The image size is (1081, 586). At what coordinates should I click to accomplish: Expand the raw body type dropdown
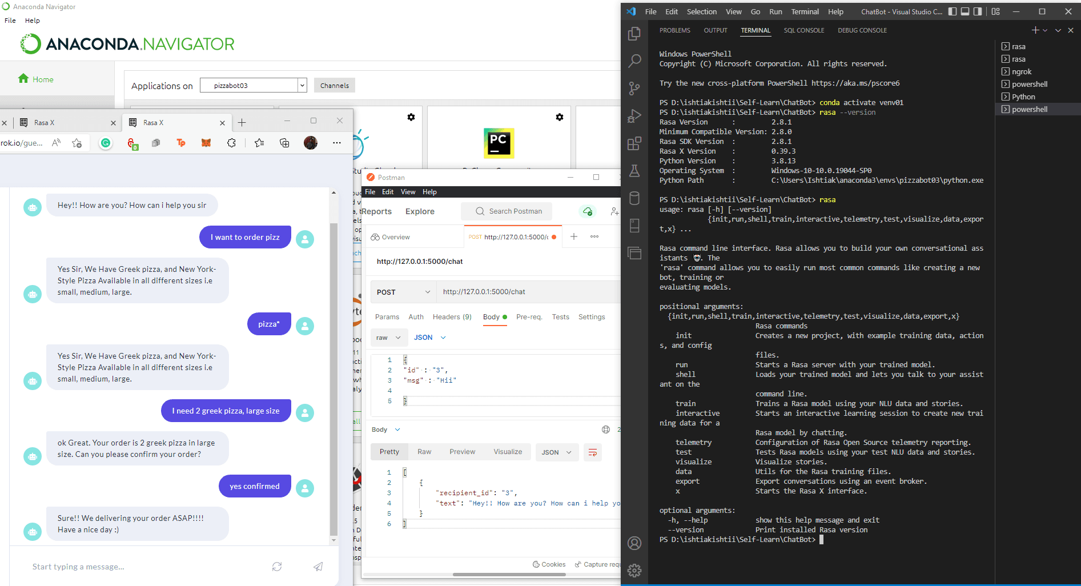pos(389,338)
